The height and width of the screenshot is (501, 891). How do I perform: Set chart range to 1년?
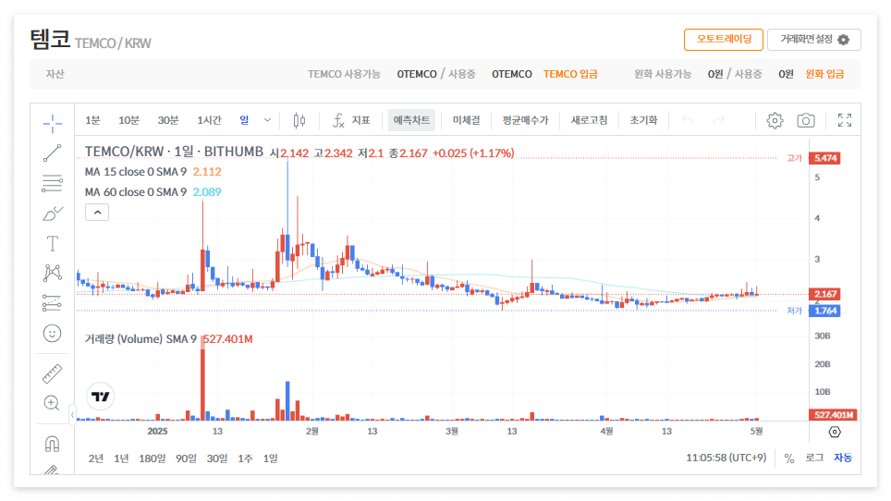(x=121, y=458)
